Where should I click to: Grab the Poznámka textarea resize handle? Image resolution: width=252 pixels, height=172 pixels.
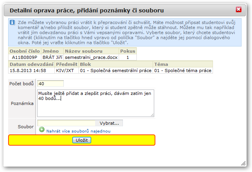pos(152,115)
